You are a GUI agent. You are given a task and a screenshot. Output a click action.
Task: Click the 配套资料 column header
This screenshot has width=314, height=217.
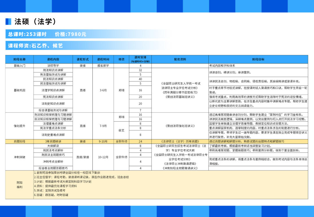180,59
